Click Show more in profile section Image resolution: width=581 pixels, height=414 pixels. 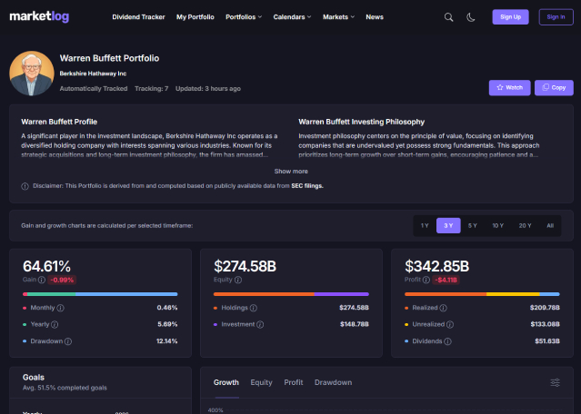click(291, 171)
